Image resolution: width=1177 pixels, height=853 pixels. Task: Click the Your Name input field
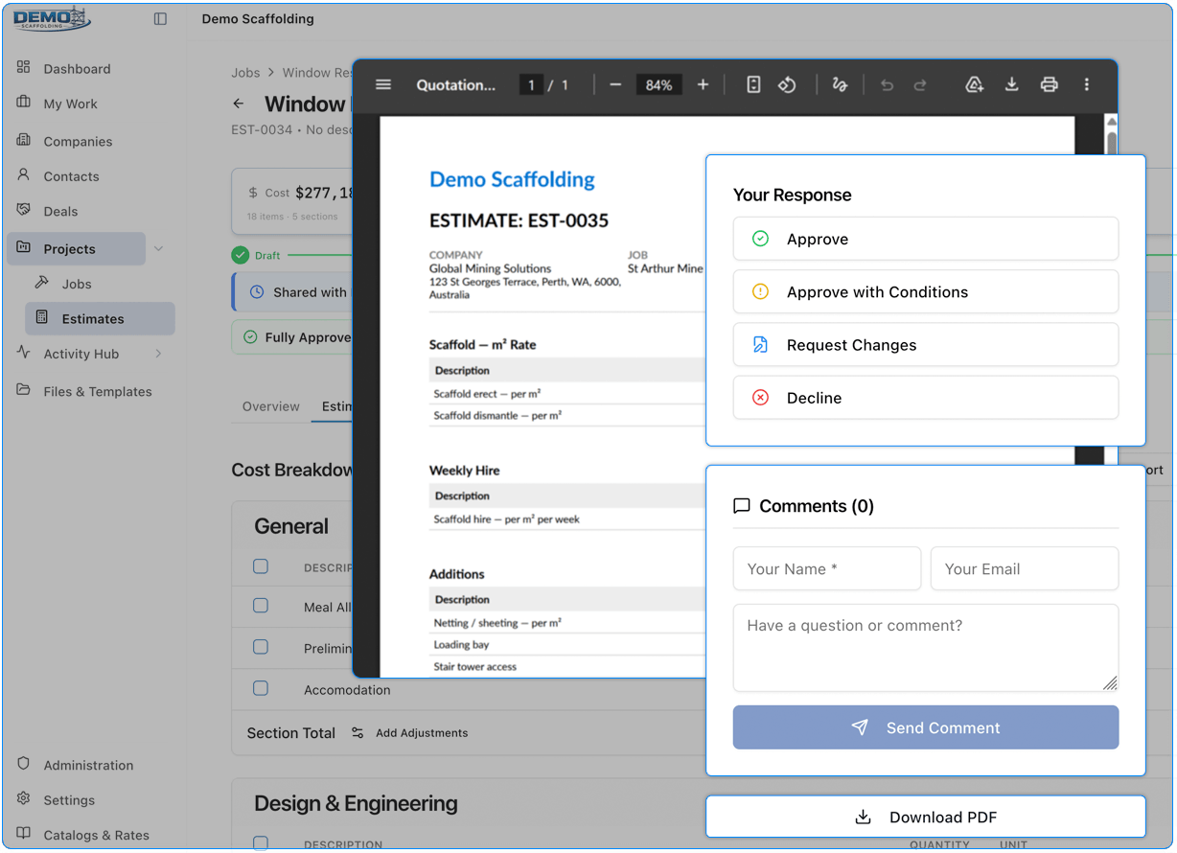(826, 568)
